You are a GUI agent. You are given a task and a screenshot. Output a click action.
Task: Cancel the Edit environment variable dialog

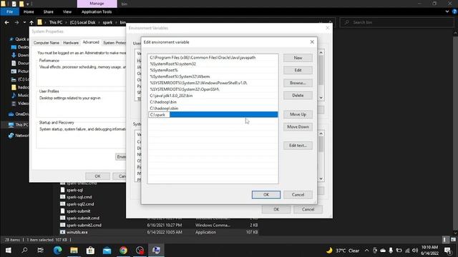[x=298, y=195]
